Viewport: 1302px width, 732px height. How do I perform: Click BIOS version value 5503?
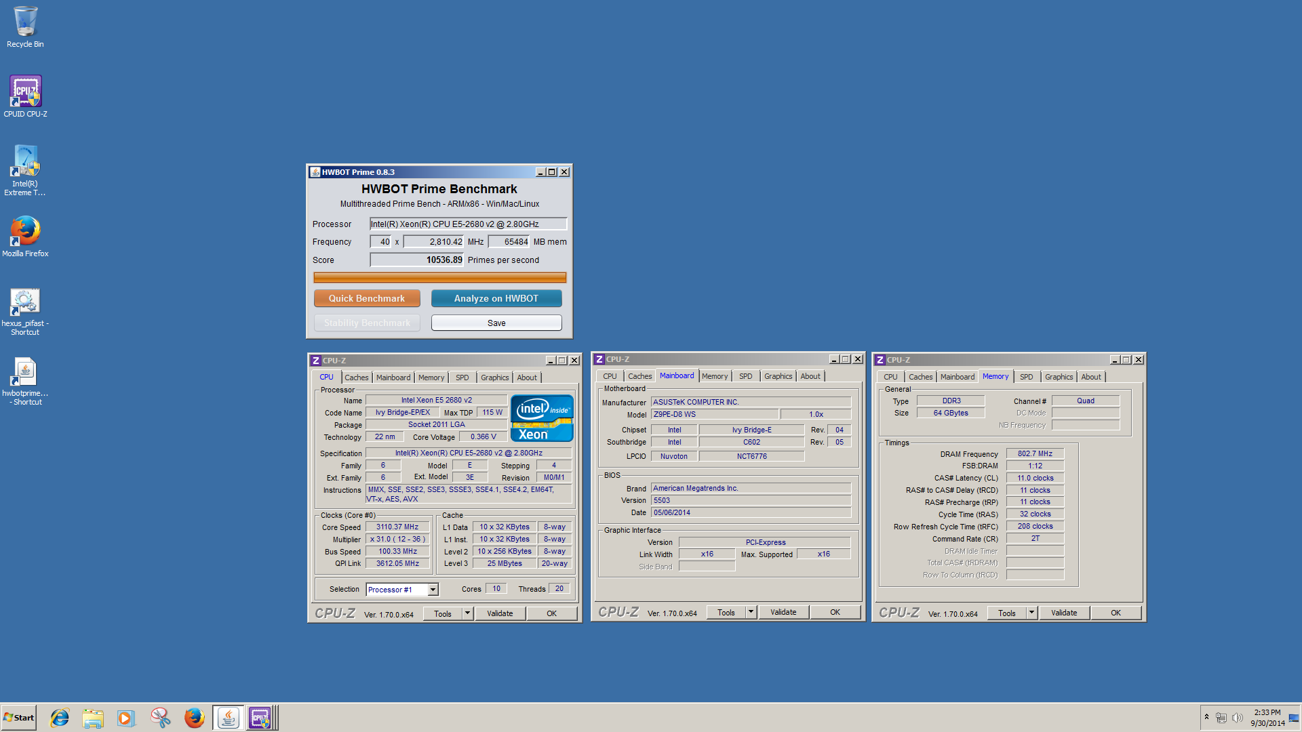[x=751, y=500]
